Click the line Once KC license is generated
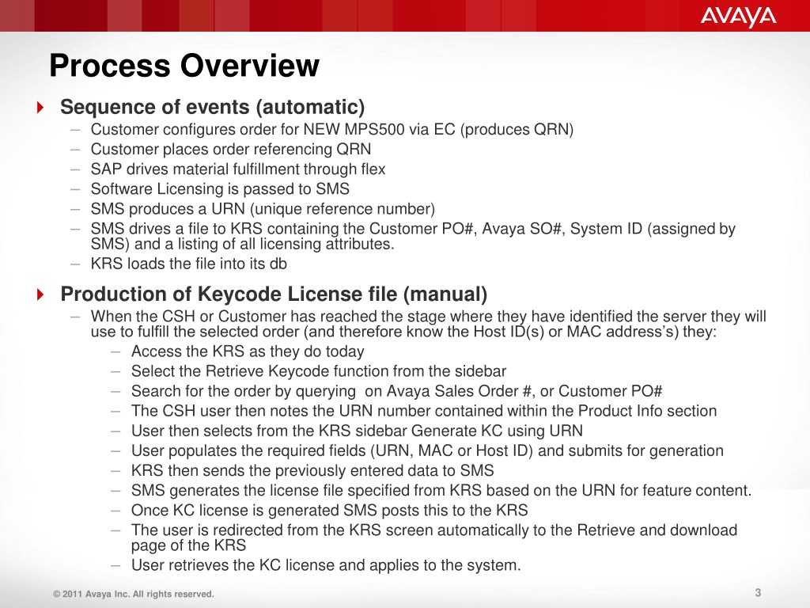This screenshot has width=810, height=608. coord(330,511)
